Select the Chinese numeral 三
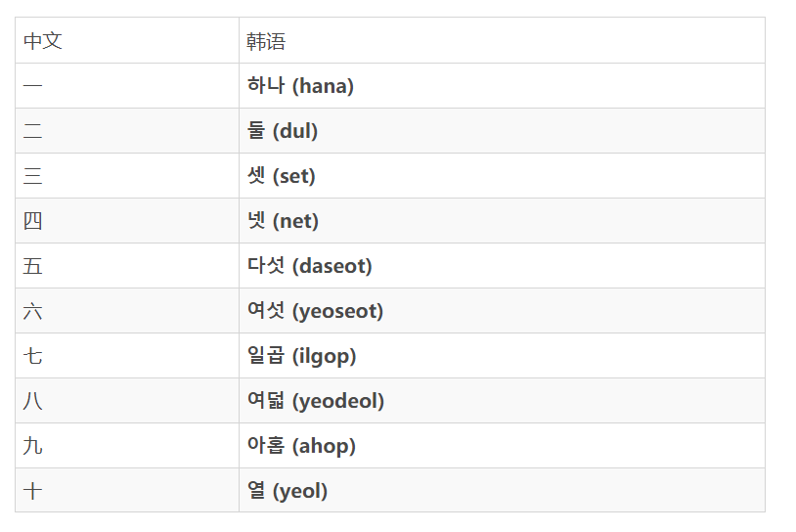Image resolution: width=796 pixels, height=532 pixels. 32,176
